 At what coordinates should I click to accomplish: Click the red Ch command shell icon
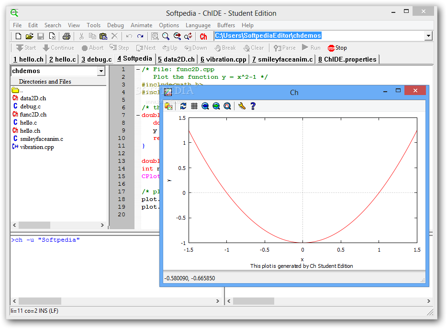[203, 36]
